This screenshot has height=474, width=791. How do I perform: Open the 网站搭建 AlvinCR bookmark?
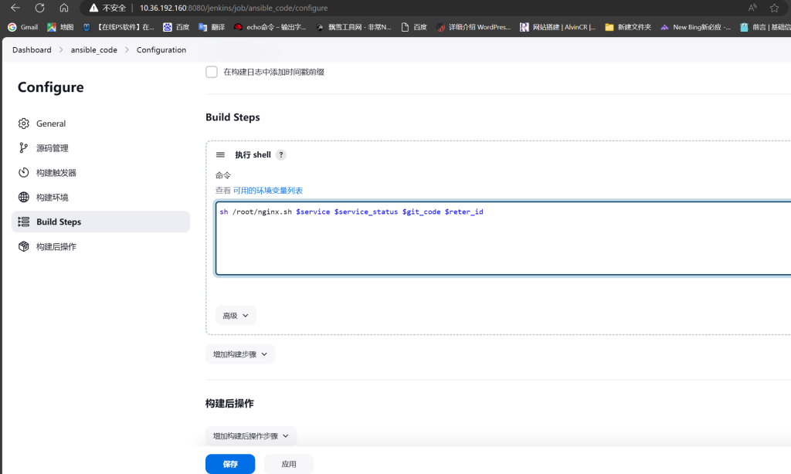point(558,27)
